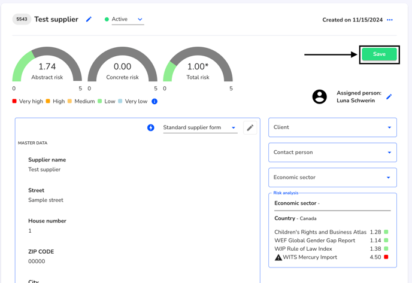Screen dimensions: 412x283
Task: Open the Active status dropdown
Action: point(128,19)
